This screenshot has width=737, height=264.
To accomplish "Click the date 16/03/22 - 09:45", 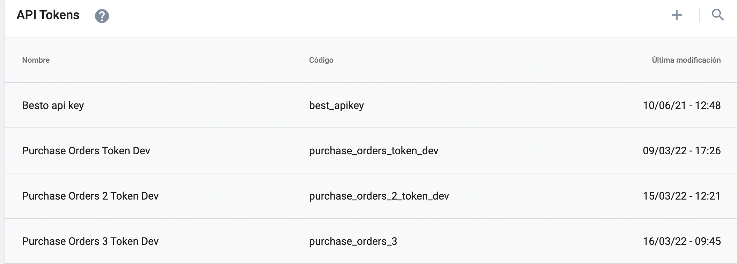I will pos(681,241).
